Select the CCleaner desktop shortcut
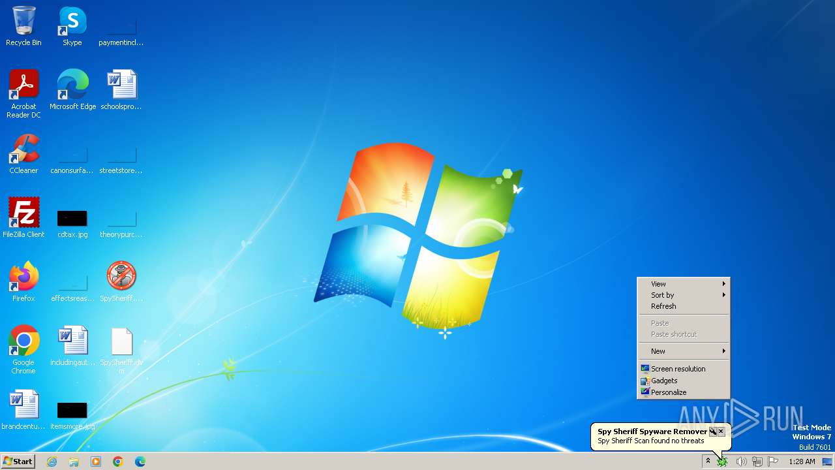Image resolution: width=835 pixels, height=470 pixels. 23,154
